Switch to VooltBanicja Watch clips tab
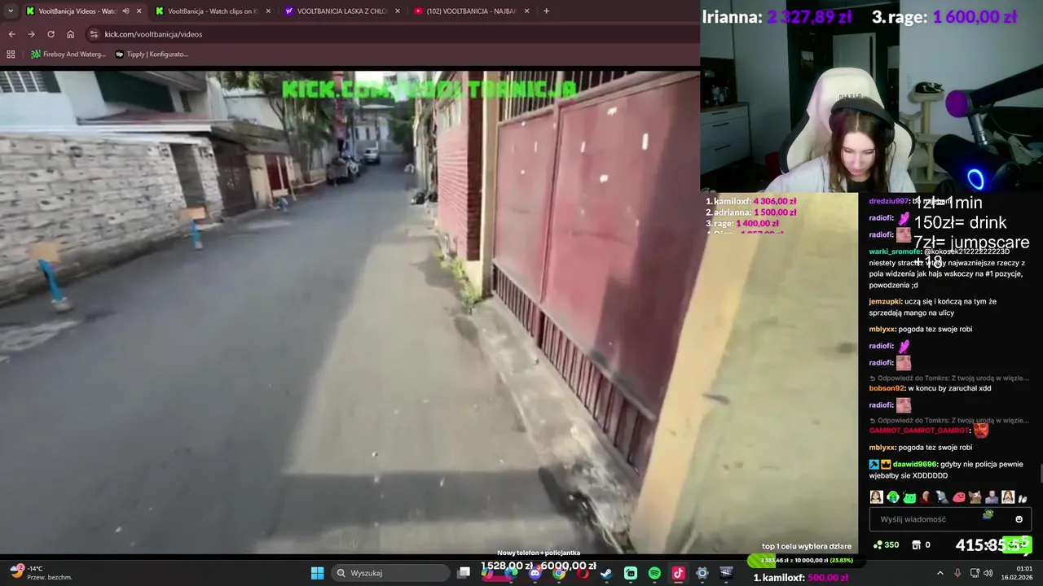 pyautogui.click(x=213, y=11)
